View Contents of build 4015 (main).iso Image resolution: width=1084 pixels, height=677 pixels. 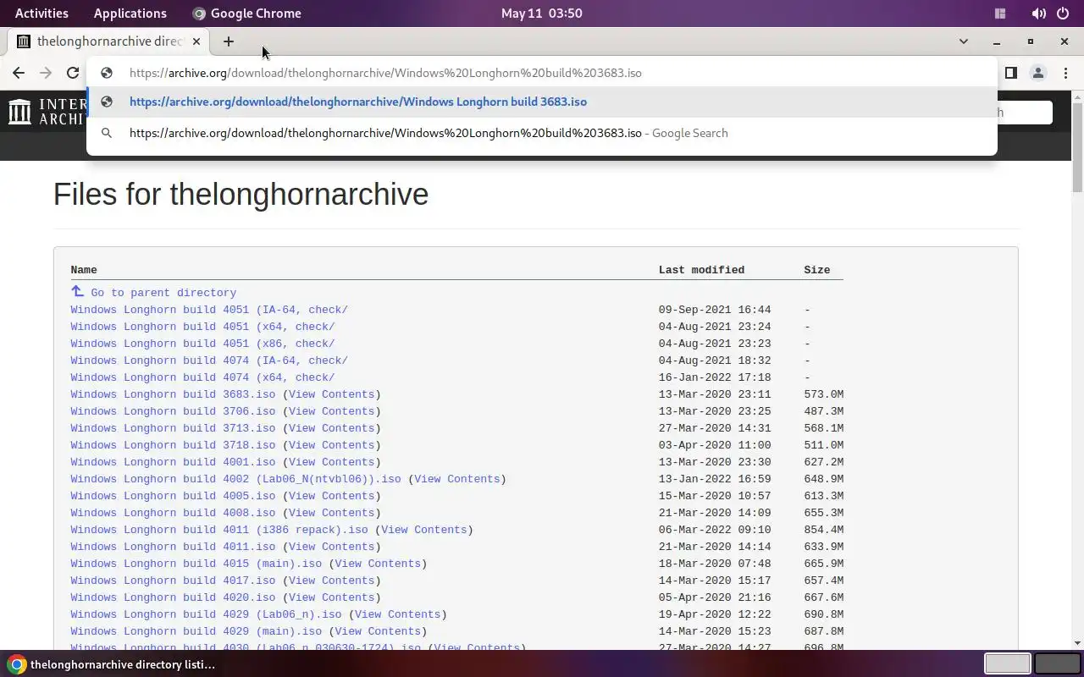coord(378,564)
